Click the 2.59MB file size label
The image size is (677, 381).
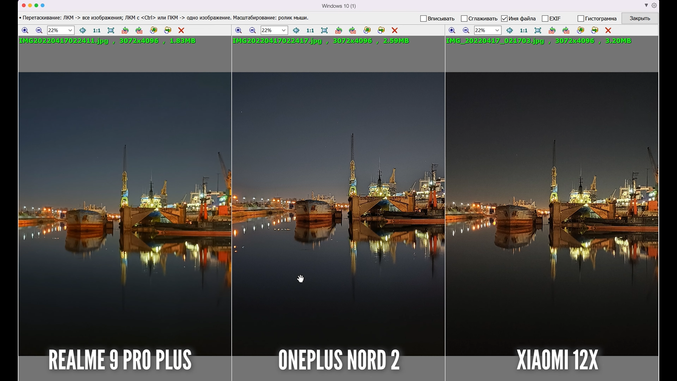pos(396,41)
